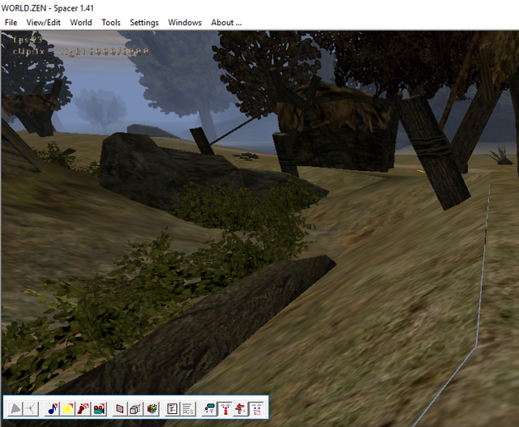The width and height of the screenshot is (519, 427).
Task: Open the About ... menu
Action: click(x=226, y=23)
